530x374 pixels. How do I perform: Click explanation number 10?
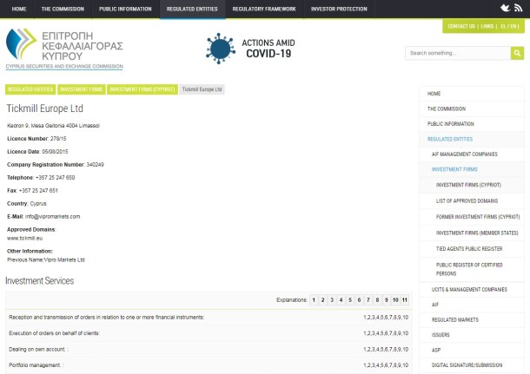395,299
